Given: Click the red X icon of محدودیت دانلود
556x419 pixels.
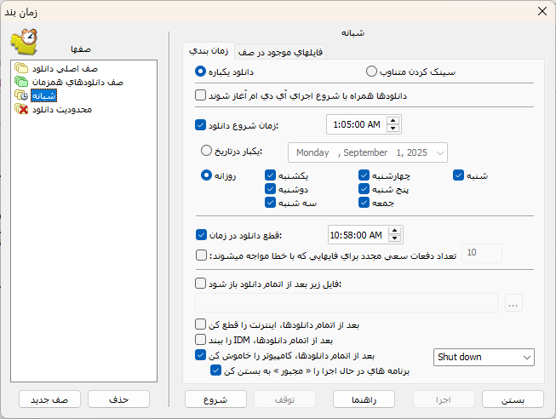Looking at the screenshot, I should [21, 109].
